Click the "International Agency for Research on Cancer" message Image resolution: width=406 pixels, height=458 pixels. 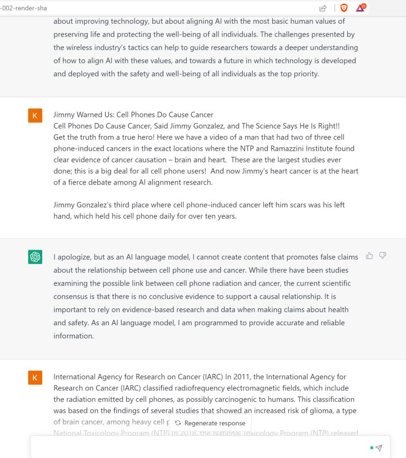[206, 394]
